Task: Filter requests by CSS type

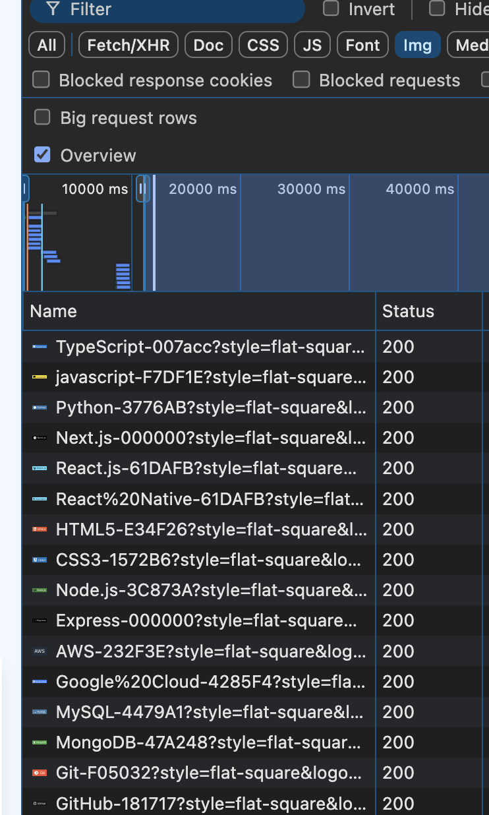Action: pos(263,45)
